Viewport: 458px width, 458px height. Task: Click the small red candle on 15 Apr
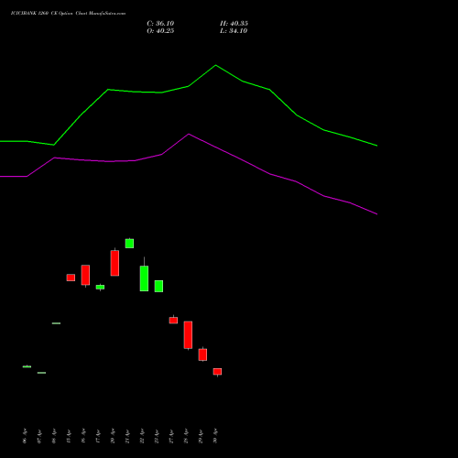(71, 278)
